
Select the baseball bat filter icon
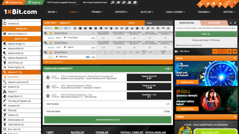147,28
